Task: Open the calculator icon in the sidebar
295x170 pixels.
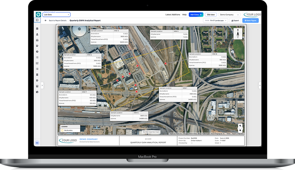Action: coord(37,86)
